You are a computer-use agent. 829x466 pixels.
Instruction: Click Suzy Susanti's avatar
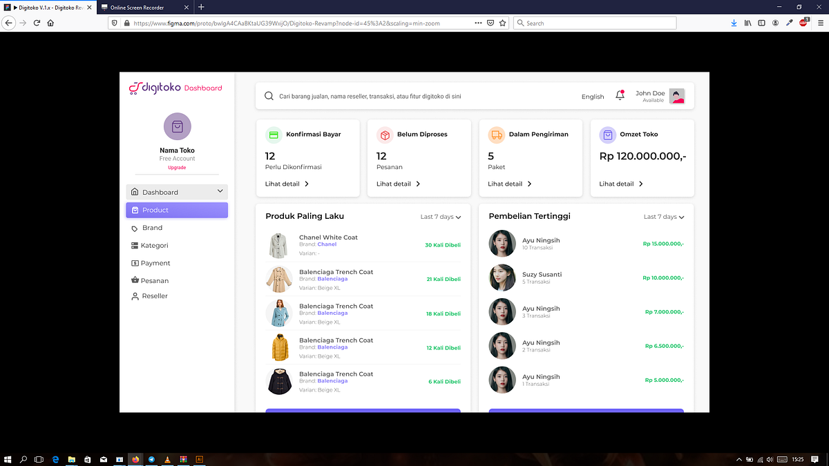pos(502,278)
